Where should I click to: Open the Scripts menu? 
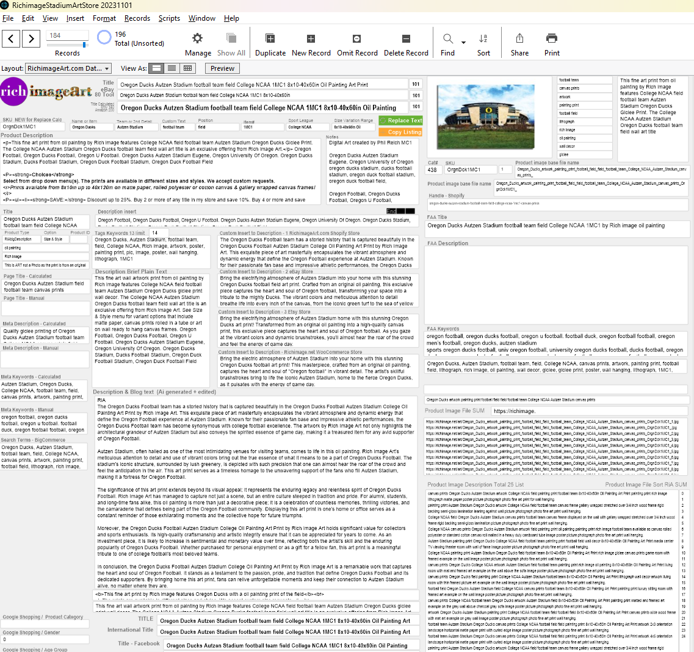click(169, 18)
